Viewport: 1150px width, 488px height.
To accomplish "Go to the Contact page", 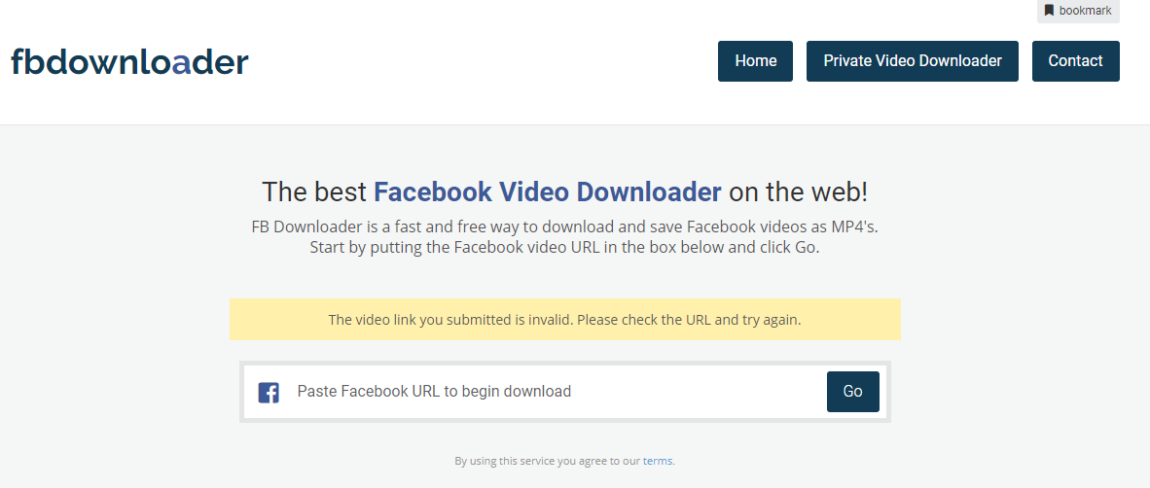I will (1076, 61).
